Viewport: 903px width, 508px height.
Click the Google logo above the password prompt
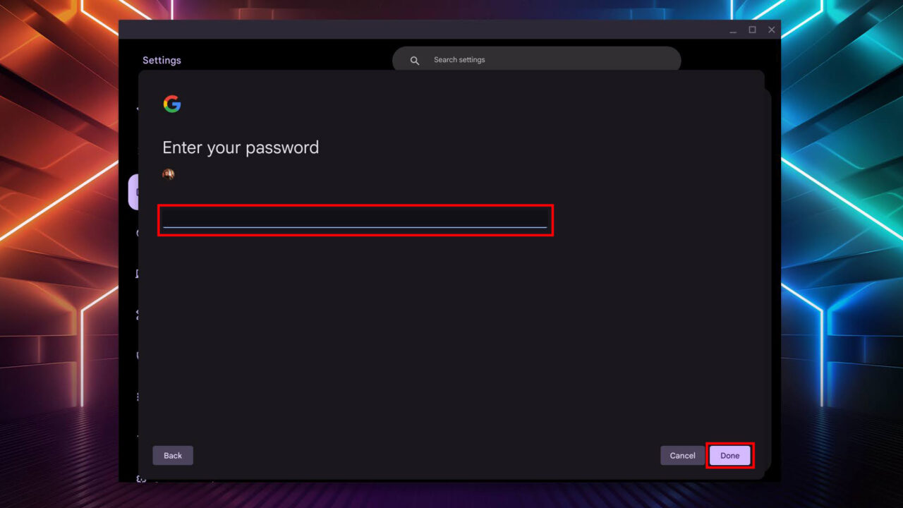click(x=171, y=103)
